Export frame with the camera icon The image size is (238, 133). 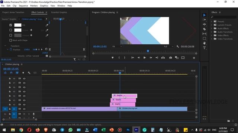click(x=171, y=58)
